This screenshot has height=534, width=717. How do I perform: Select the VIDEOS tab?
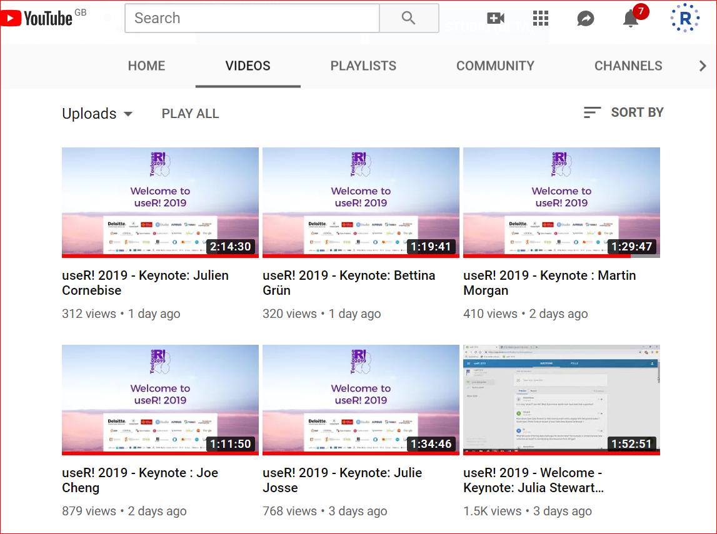pos(248,66)
